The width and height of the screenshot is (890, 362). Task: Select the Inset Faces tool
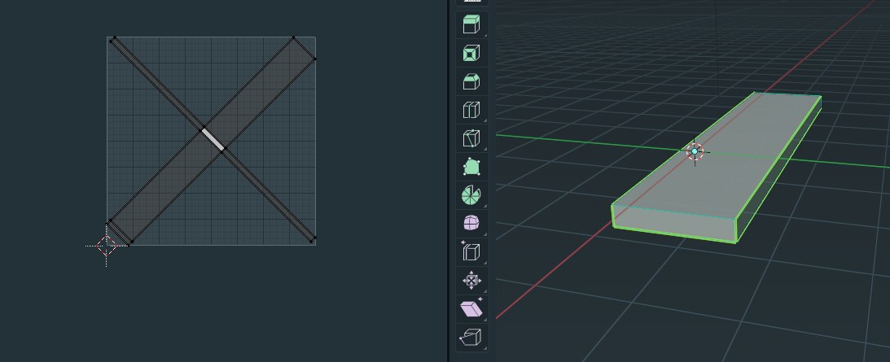[471, 54]
